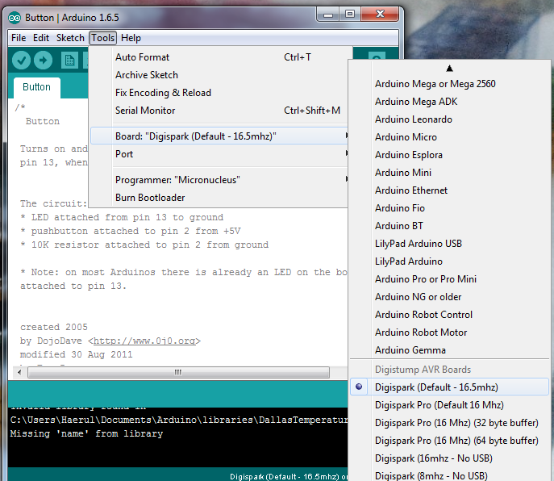Select the Arduino Micro board

(449, 137)
